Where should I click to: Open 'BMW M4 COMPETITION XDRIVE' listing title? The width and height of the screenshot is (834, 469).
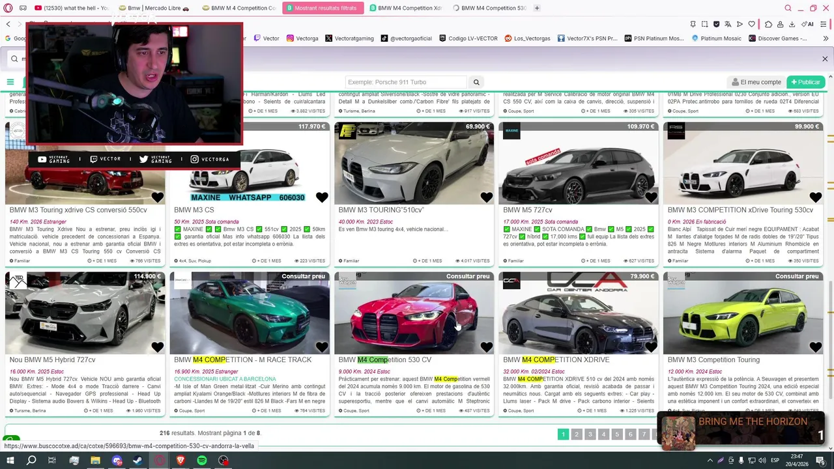[x=556, y=360]
